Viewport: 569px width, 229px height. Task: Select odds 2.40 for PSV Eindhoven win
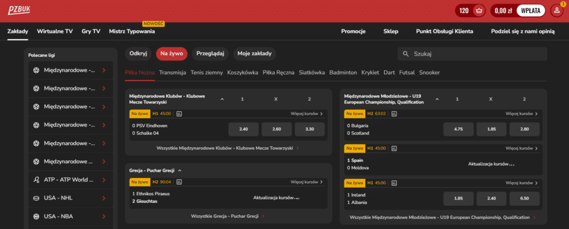(244, 129)
